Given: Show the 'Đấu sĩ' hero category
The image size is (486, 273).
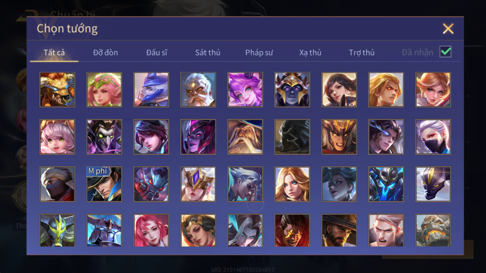Looking at the screenshot, I should pyautogui.click(x=157, y=52).
